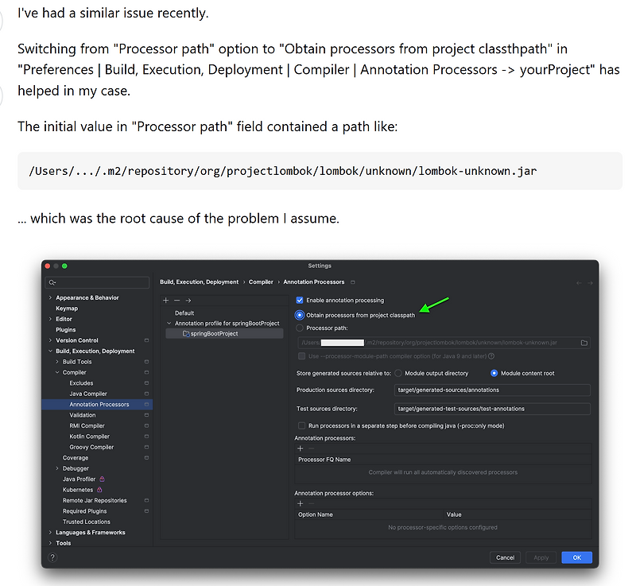This screenshot has width=636, height=586.
Task: Enable annotation processing checkbox
Action: pos(300,300)
